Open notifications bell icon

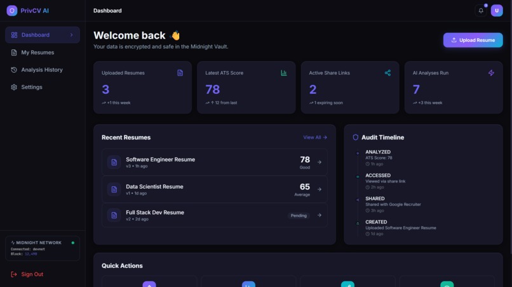481,11
